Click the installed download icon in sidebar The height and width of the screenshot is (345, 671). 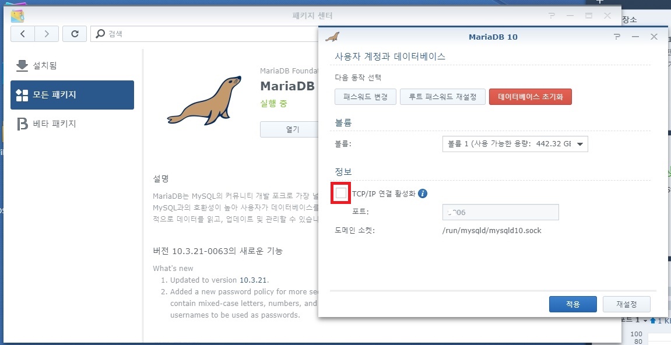pyautogui.click(x=22, y=65)
